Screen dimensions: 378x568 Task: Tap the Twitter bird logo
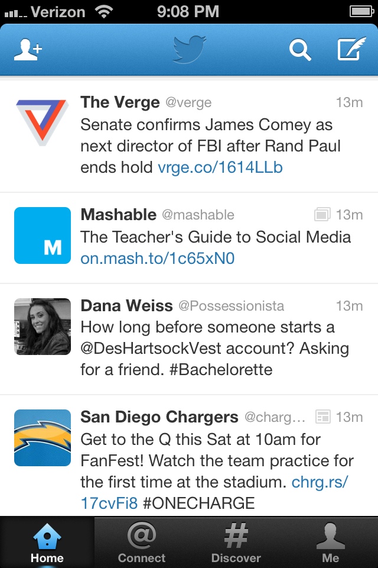point(189,50)
